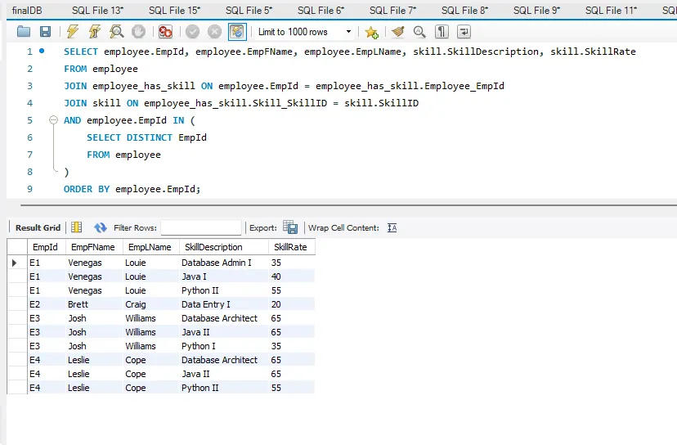Click the Rollback X icon
This screenshot has height=445, width=677.
214,32
